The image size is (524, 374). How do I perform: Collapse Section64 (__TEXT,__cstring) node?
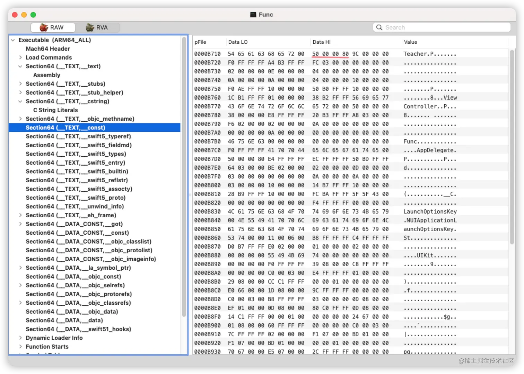coord(20,101)
